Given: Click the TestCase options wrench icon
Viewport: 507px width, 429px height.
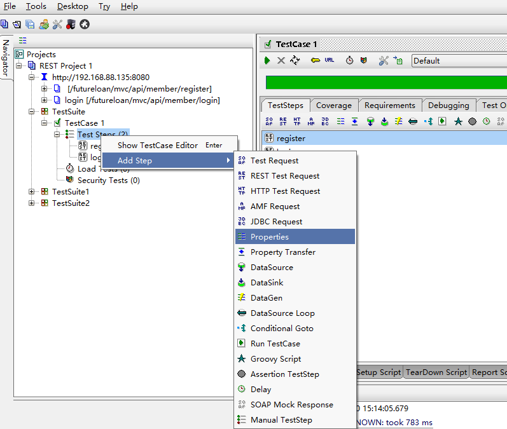Looking at the screenshot, I should [383, 60].
